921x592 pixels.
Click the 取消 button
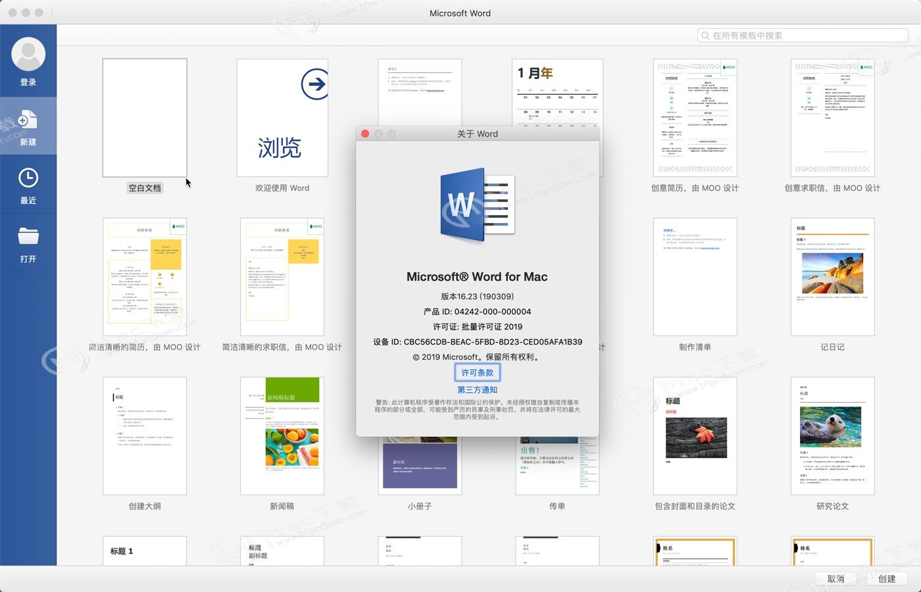point(835,579)
